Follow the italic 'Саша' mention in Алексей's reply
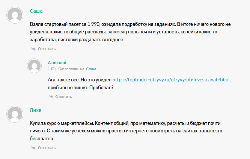250x159 pixels. click(x=91, y=69)
